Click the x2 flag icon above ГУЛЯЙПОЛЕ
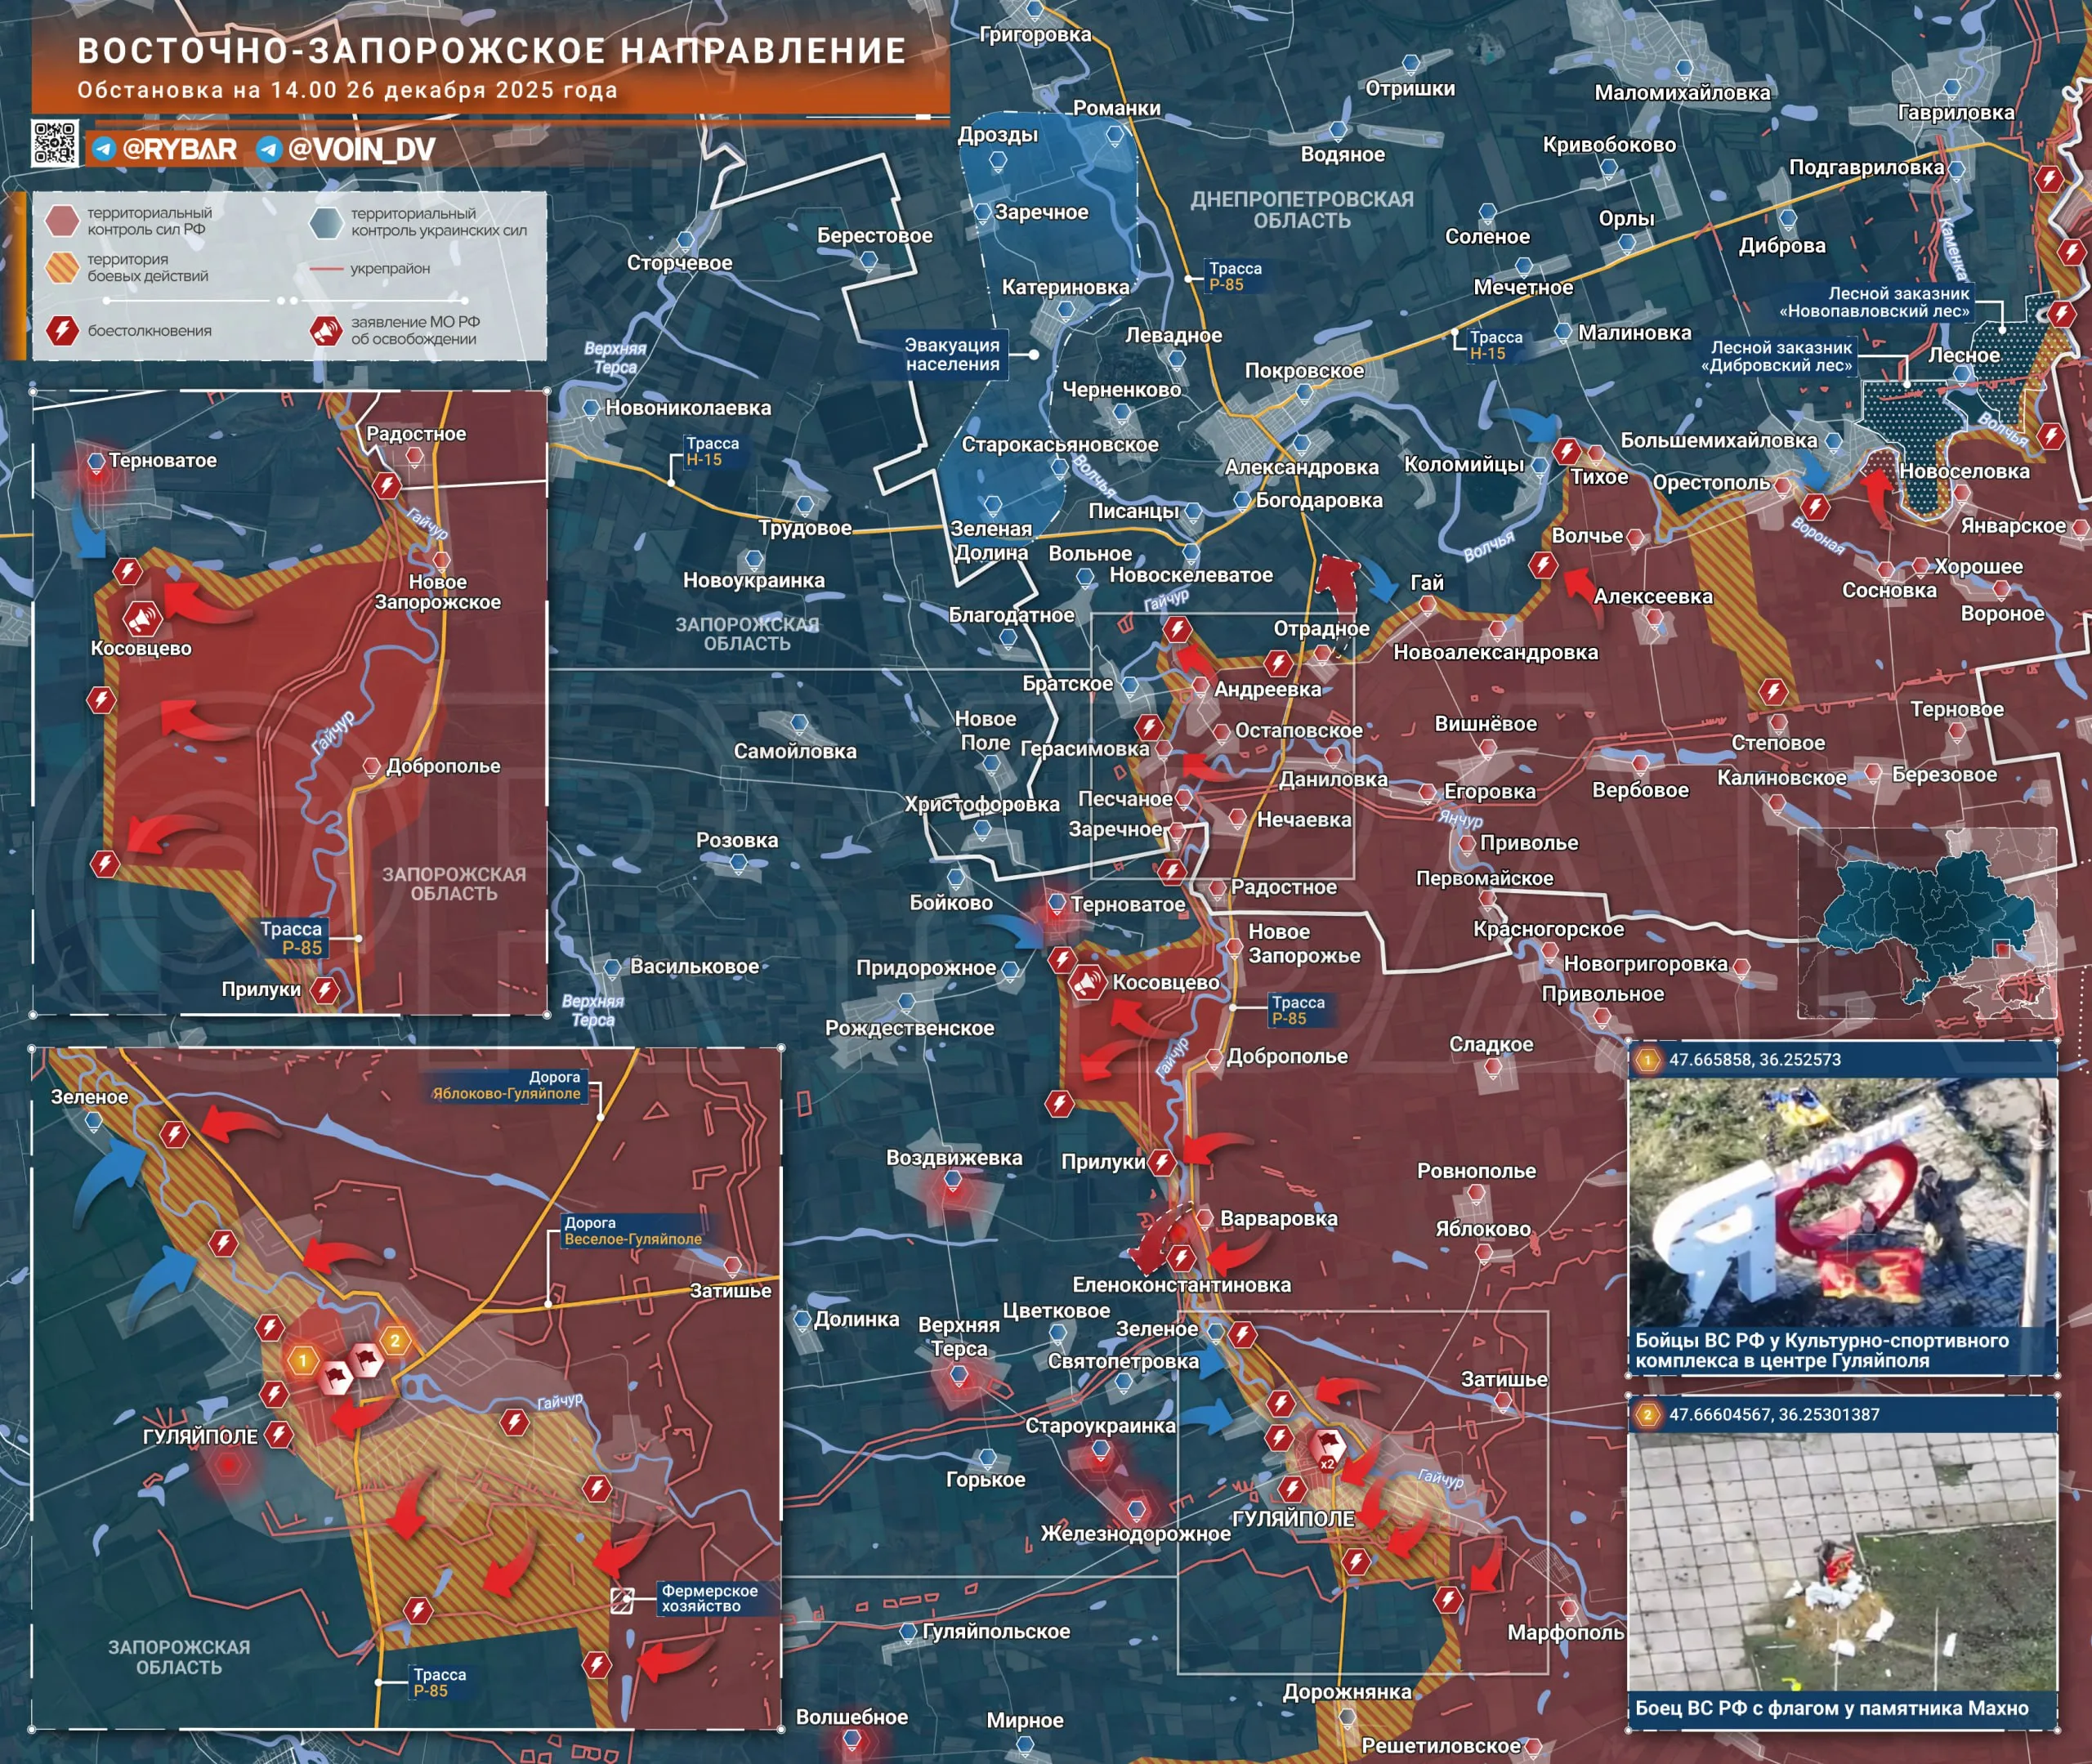 coord(1328,1447)
